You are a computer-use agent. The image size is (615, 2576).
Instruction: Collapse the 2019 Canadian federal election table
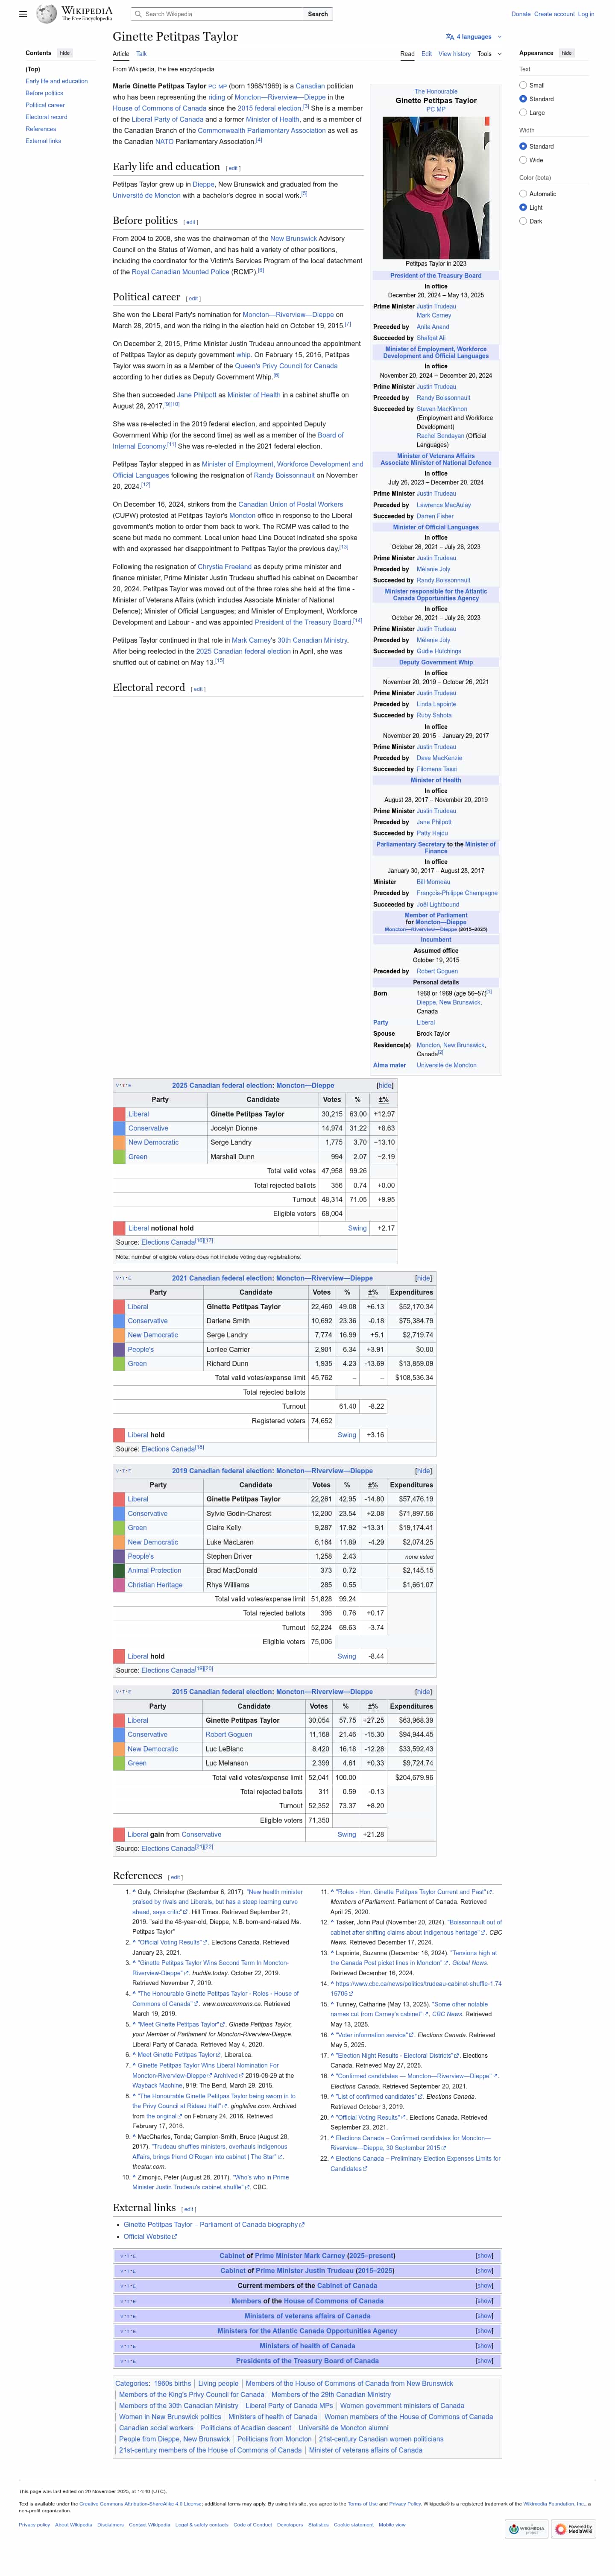point(424,1471)
